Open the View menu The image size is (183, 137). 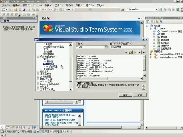27,5
